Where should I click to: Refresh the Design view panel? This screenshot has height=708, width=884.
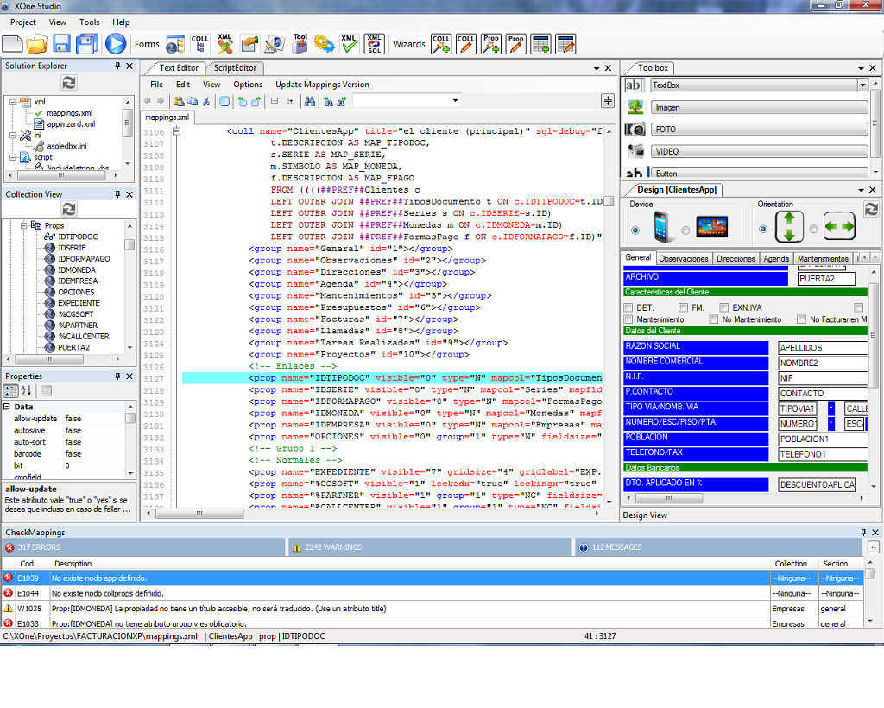[x=871, y=209]
